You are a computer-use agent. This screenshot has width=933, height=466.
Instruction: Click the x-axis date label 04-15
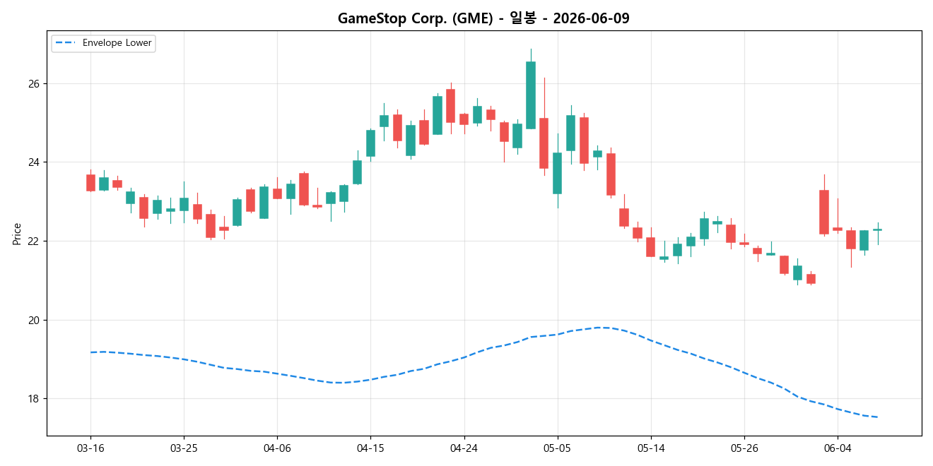[x=370, y=448]
